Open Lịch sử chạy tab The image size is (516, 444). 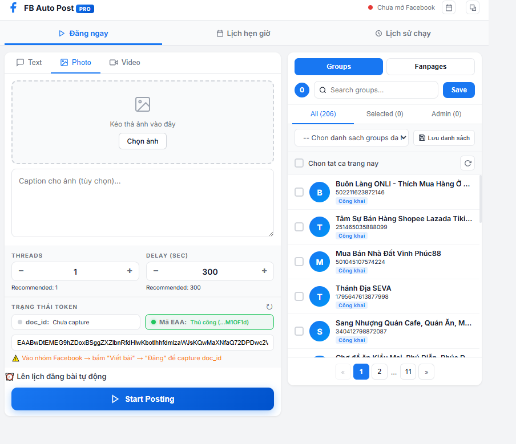pos(403,34)
